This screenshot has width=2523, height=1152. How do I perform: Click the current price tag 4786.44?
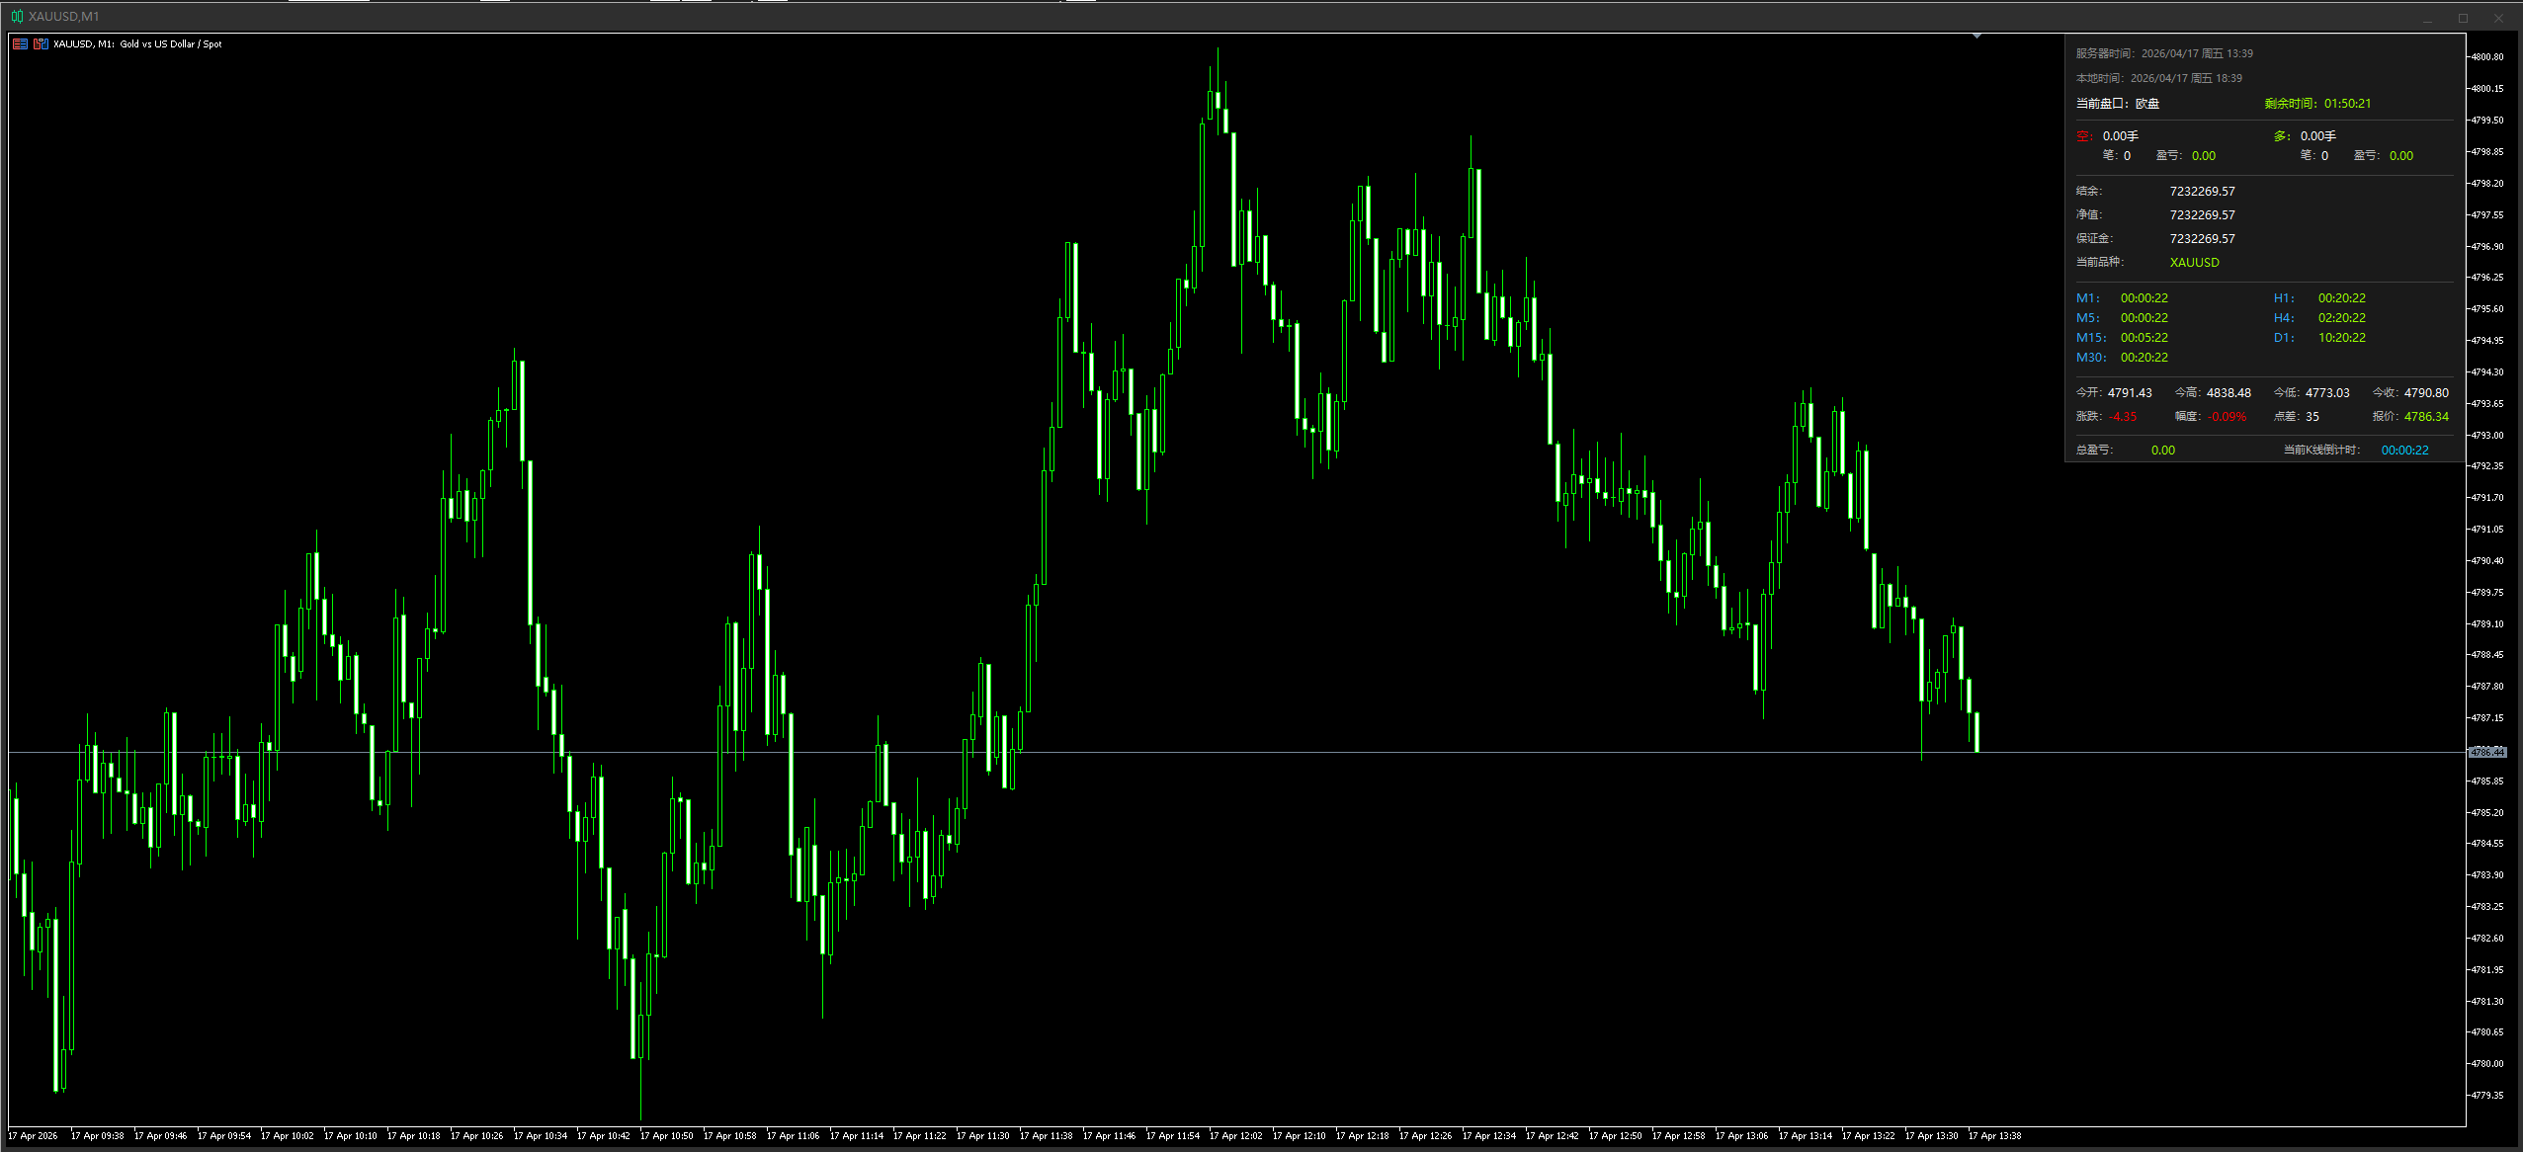pos(2487,753)
